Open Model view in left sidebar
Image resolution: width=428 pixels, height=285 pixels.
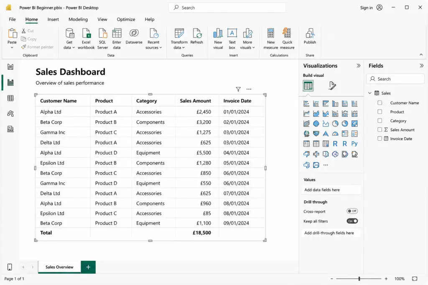10,113
